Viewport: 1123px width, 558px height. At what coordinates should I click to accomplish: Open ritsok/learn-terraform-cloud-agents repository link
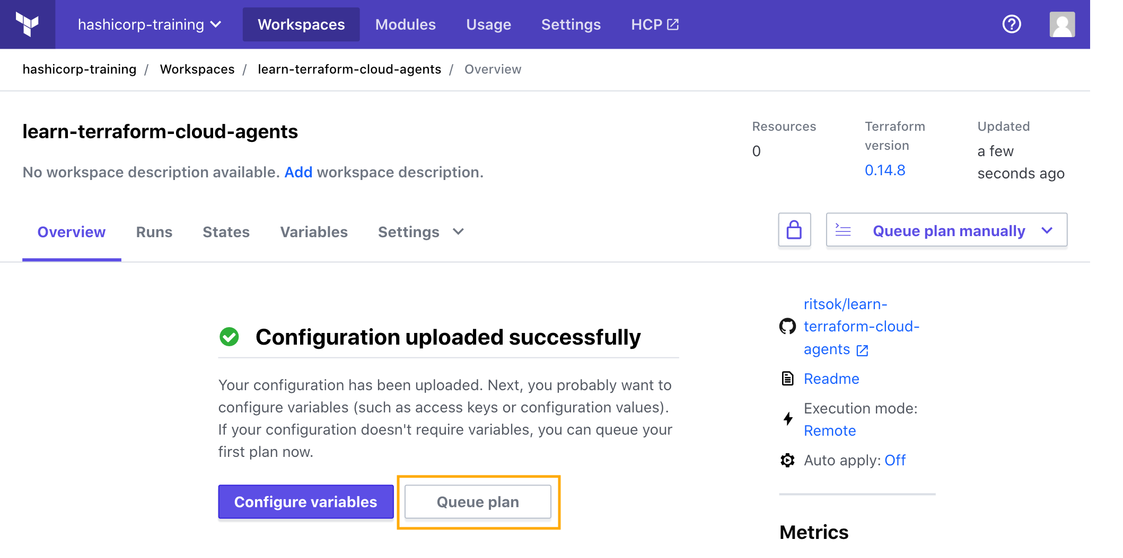pyautogui.click(x=862, y=327)
